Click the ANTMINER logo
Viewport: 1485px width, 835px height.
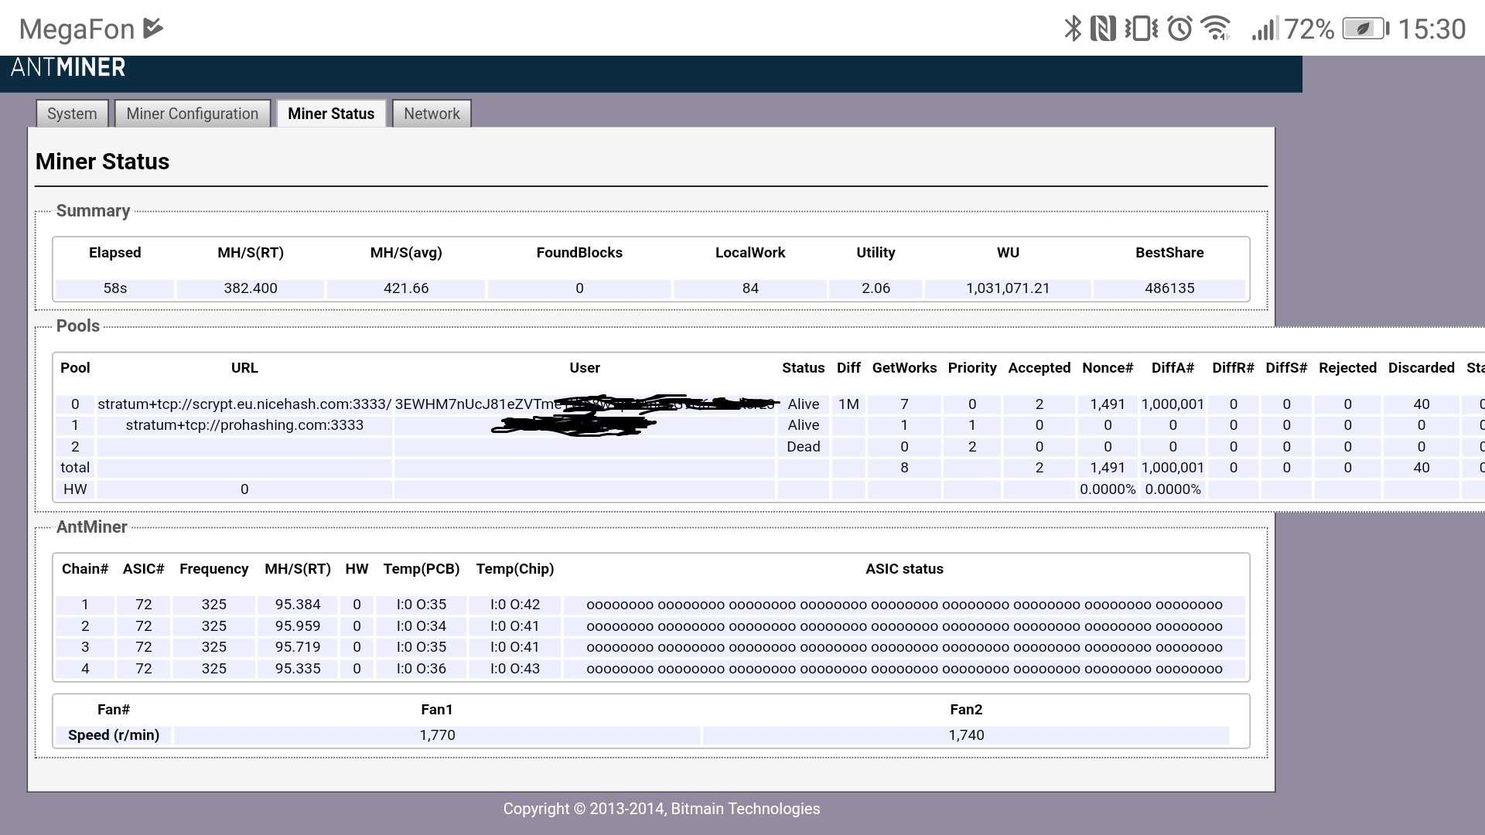(x=68, y=67)
